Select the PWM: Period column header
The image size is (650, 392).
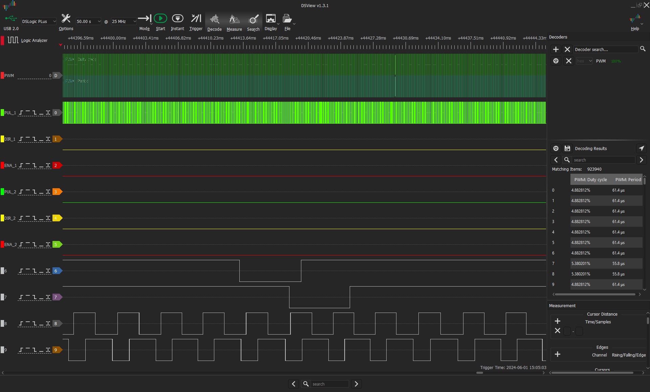pos(628,179)
